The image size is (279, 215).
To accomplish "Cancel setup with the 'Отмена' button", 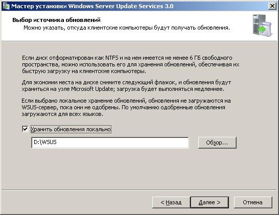I will [253, 202].
